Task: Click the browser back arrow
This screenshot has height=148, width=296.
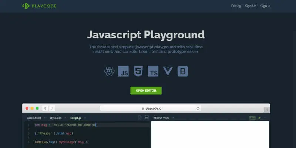Action: (45, 108)
